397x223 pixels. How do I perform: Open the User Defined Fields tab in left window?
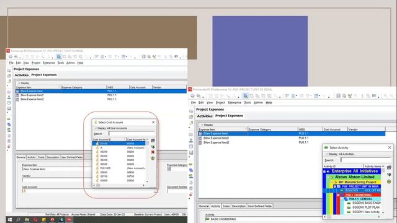coord(72,157)
